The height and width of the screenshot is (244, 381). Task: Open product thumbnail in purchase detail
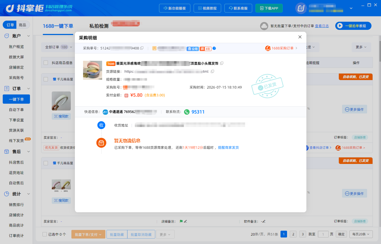pyautogui.click(x=93, y=70)
